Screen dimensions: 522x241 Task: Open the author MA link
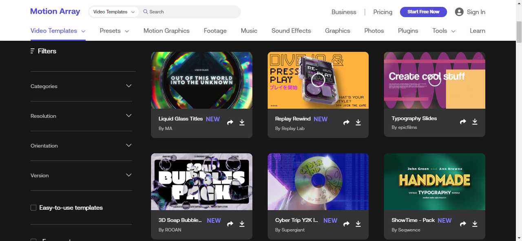168,129
